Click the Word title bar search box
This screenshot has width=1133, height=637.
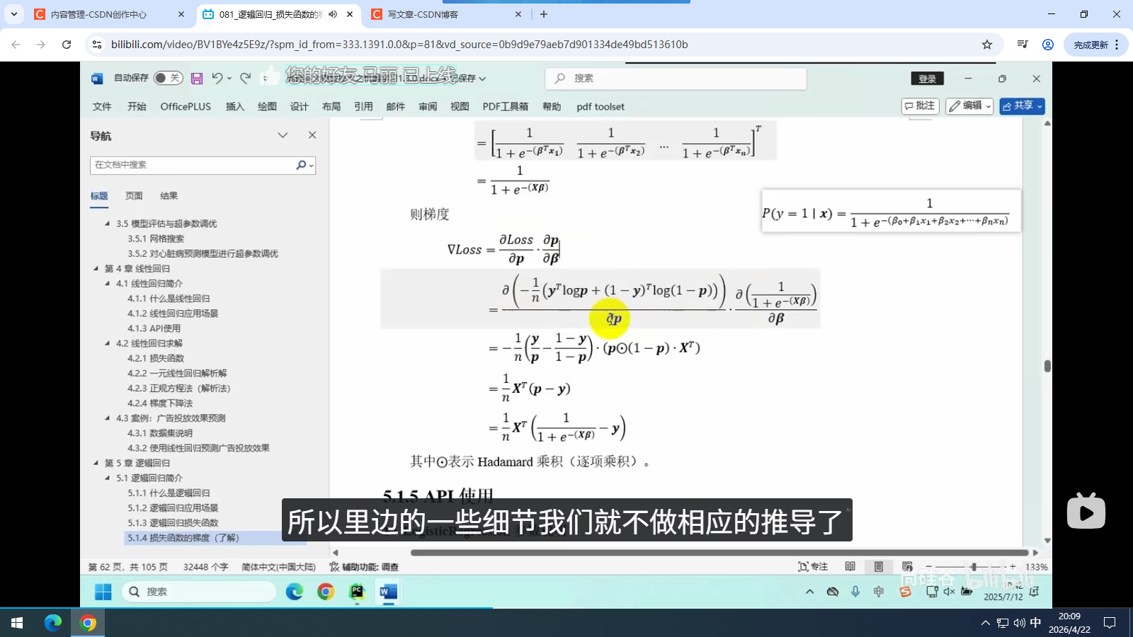point(676,79)
